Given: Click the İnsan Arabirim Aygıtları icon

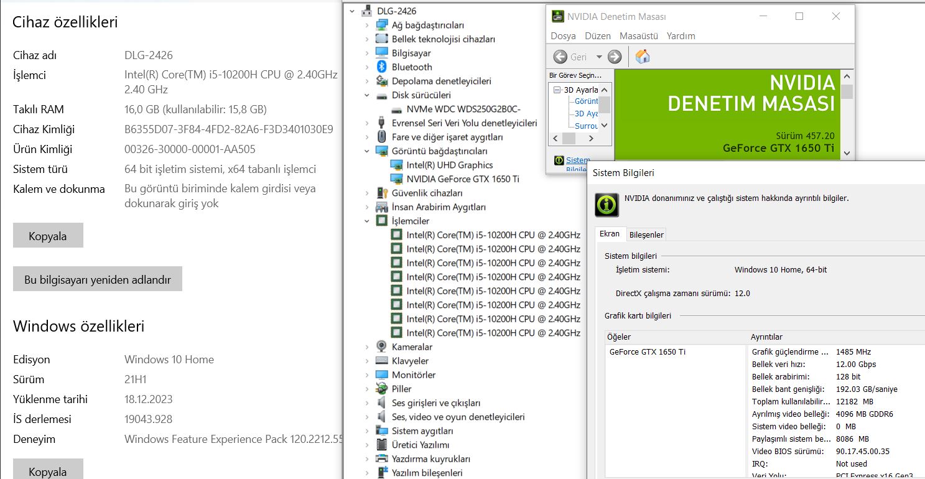Looking at the screenshot, I should pyautogui.click(x=381, y=207).
